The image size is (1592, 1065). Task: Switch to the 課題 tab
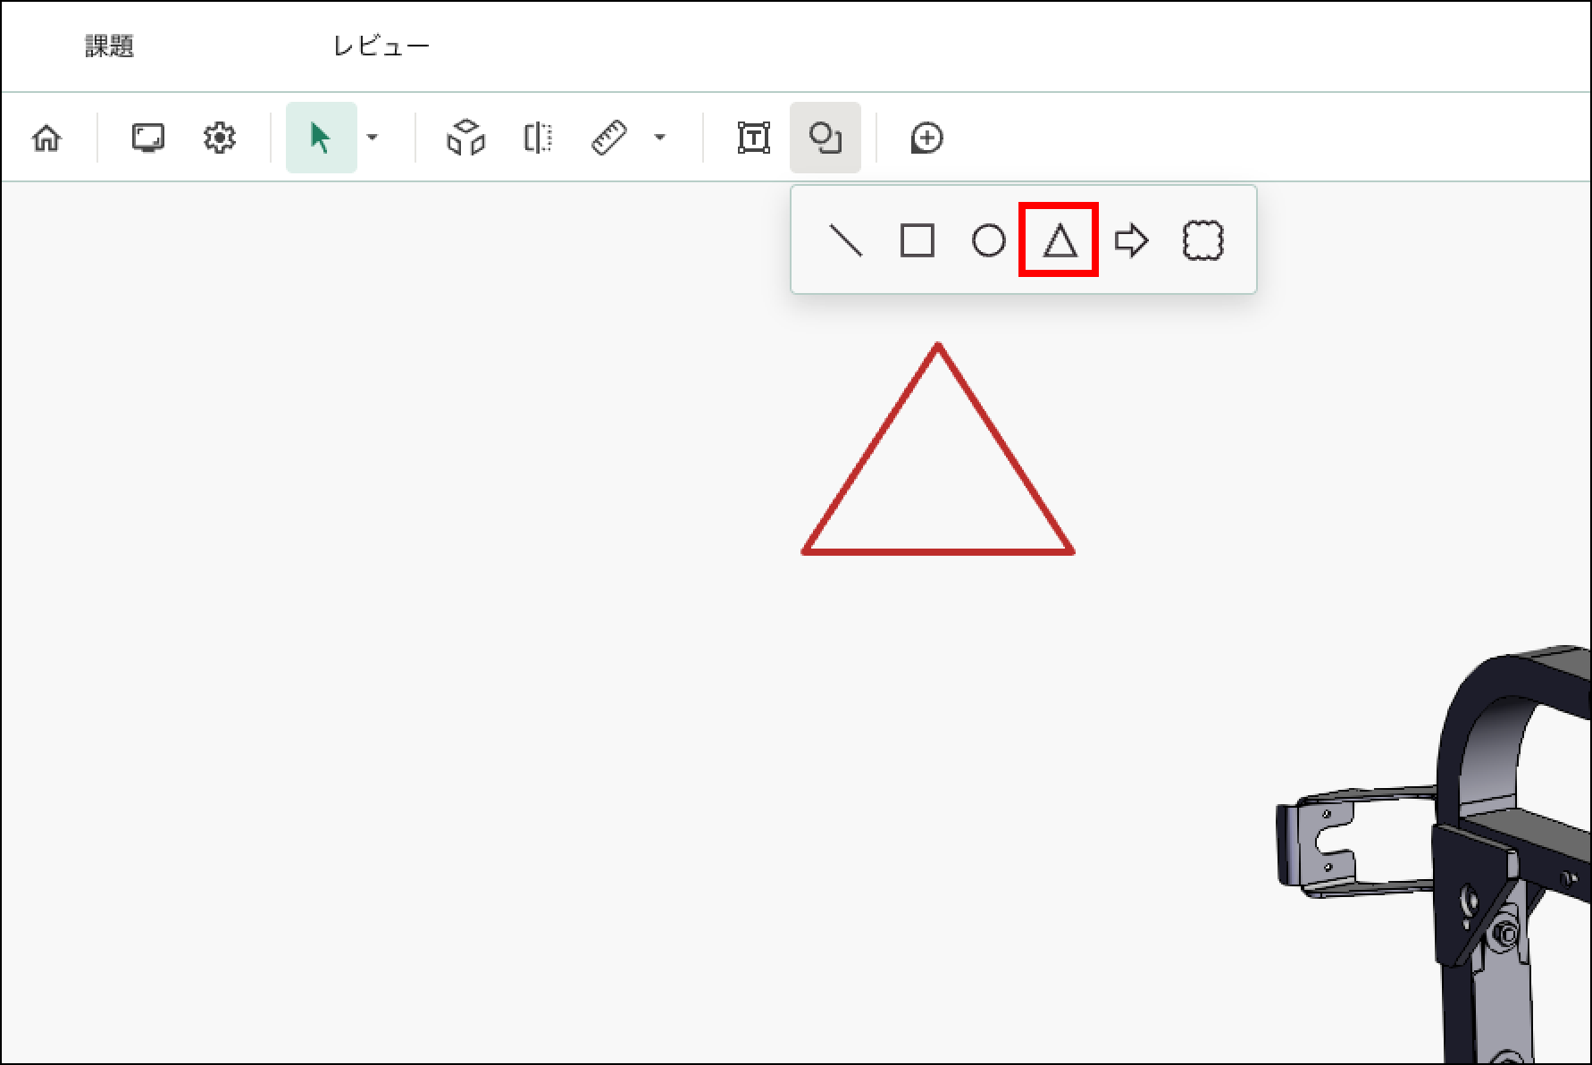pyautogui.click(x=110, y=46)
